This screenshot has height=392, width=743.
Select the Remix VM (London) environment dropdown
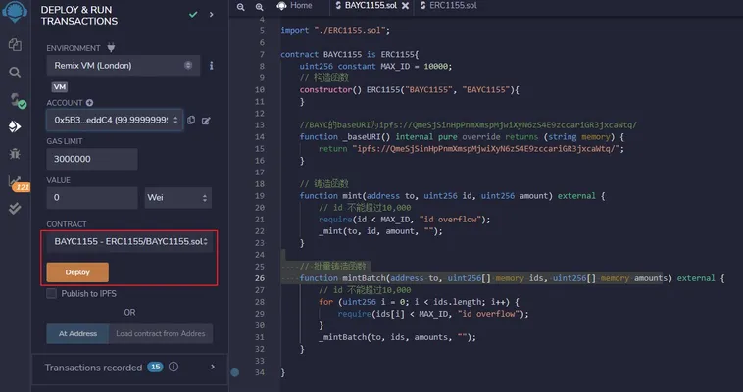pos(124,66)
